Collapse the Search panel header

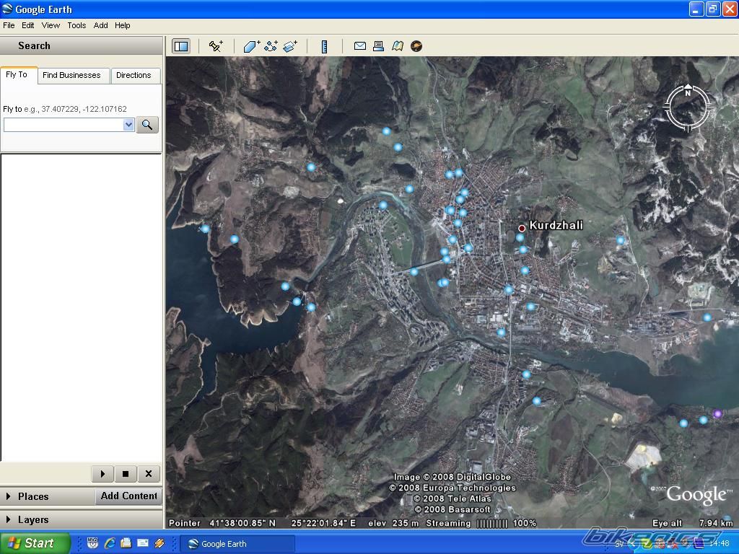(x=81, y=45)
